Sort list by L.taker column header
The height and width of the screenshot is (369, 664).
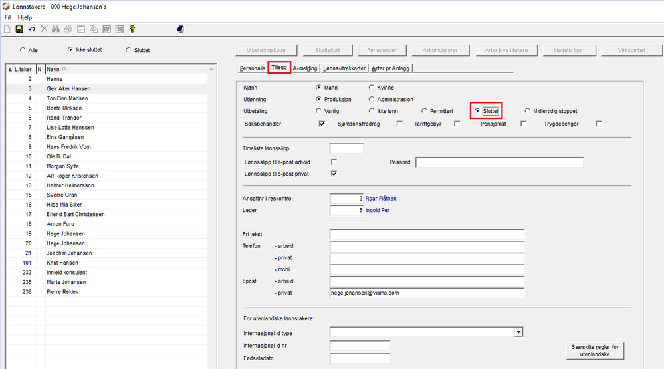point(20,69)
